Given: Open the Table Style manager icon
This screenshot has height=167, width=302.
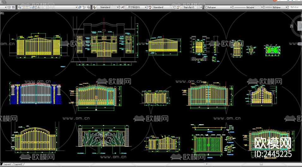Looking at the screenshot, I should pyautogui.click(x=150, y=7).
